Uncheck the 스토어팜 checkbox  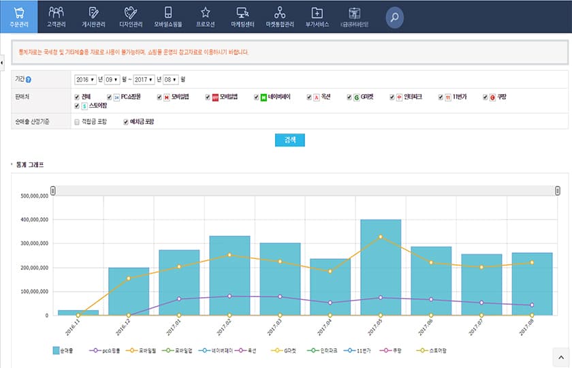(x=76, y=106)
